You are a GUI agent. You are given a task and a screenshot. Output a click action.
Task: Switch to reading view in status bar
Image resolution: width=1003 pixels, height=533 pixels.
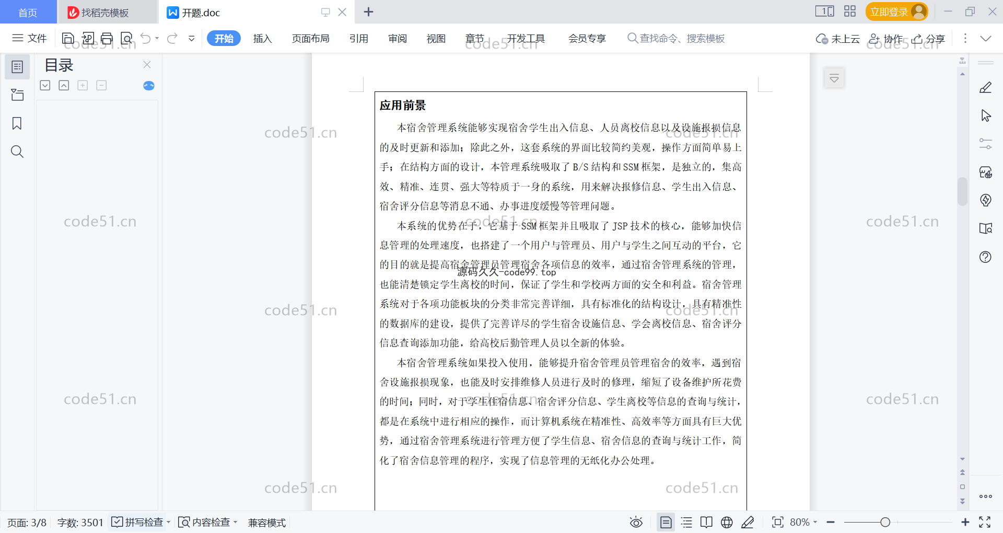coord(706,522)
